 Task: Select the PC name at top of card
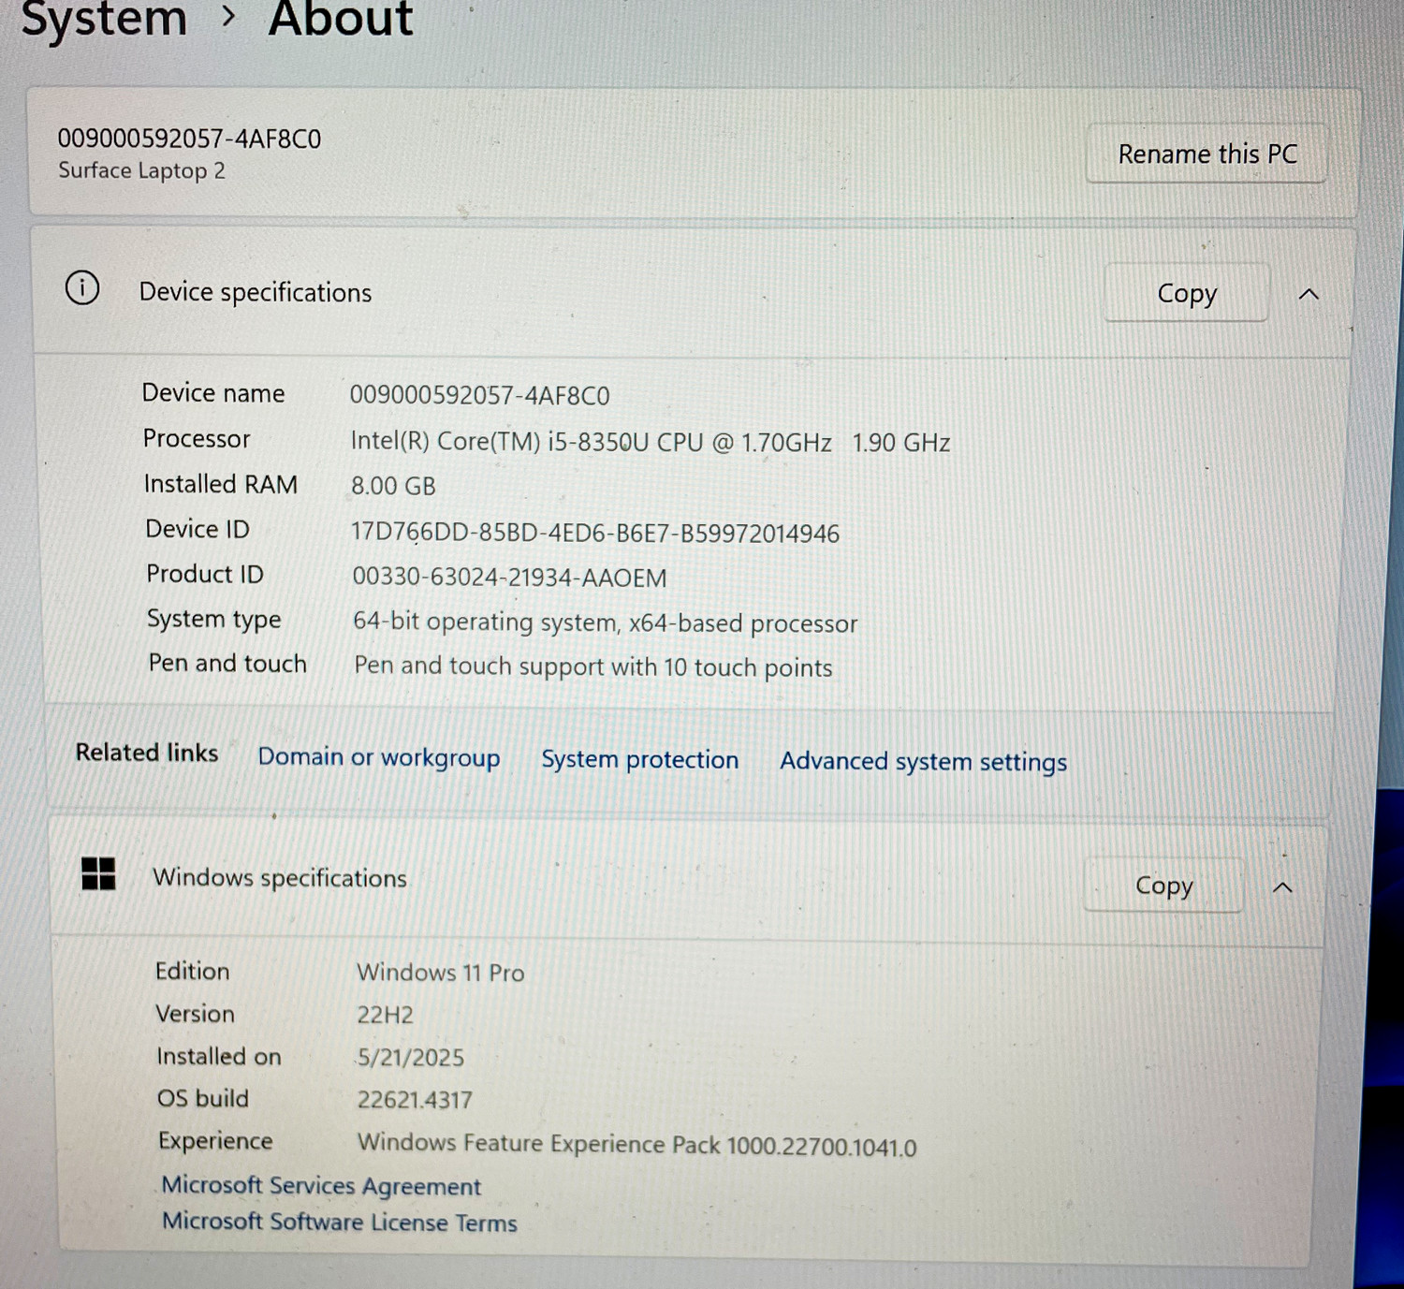point(189,139)
